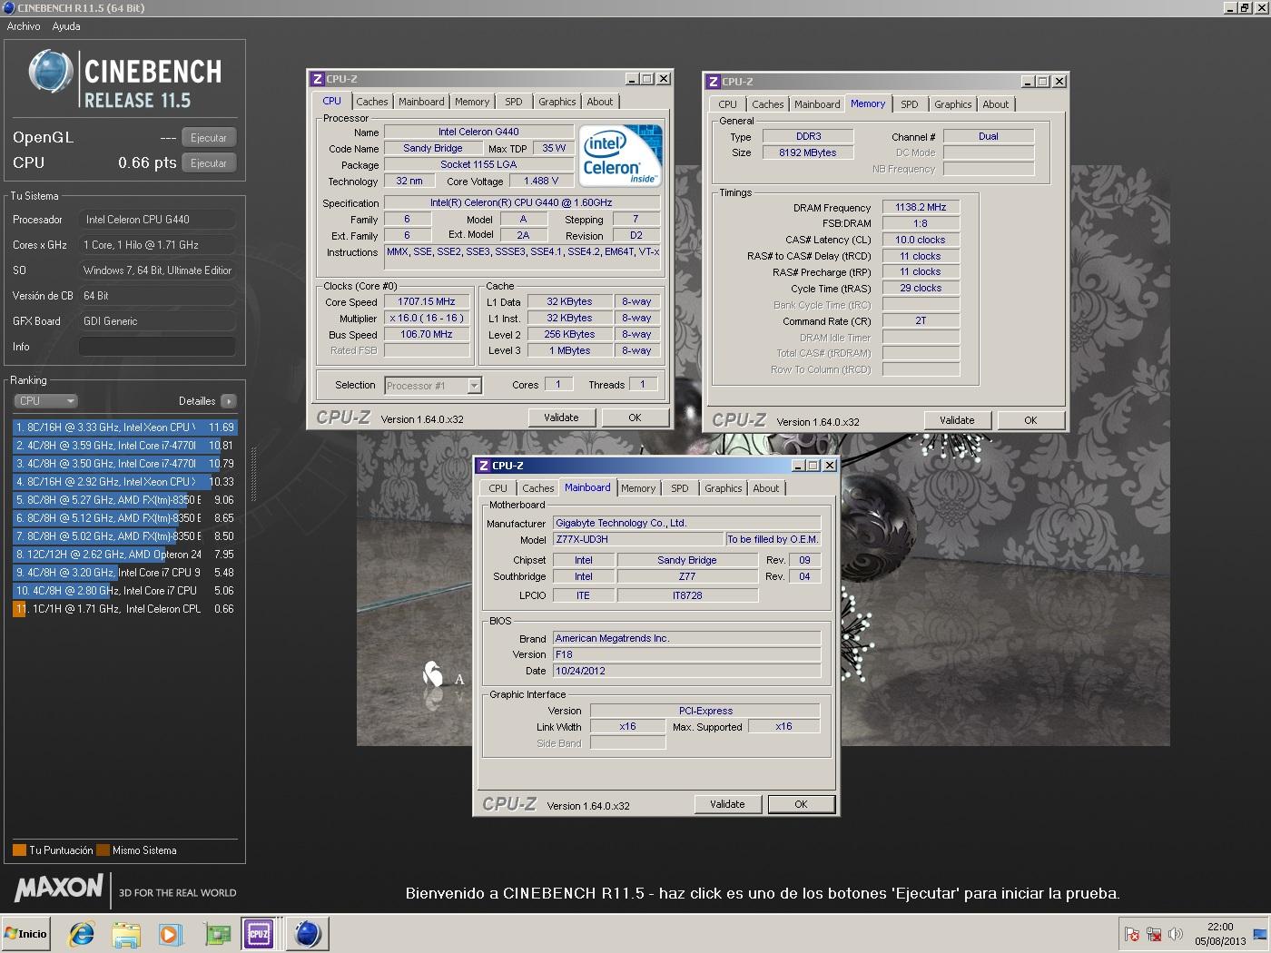Click the CPU-Z taskbar icon

pos(259,933)
